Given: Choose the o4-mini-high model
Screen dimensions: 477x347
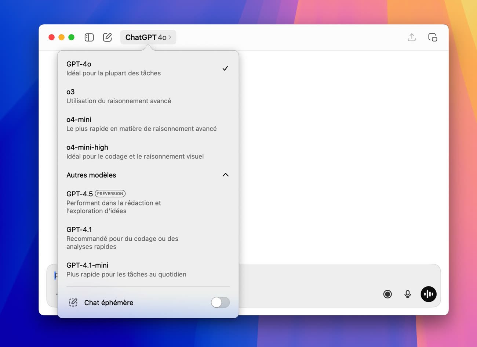Looking at the screenshot, I should 148,152.
